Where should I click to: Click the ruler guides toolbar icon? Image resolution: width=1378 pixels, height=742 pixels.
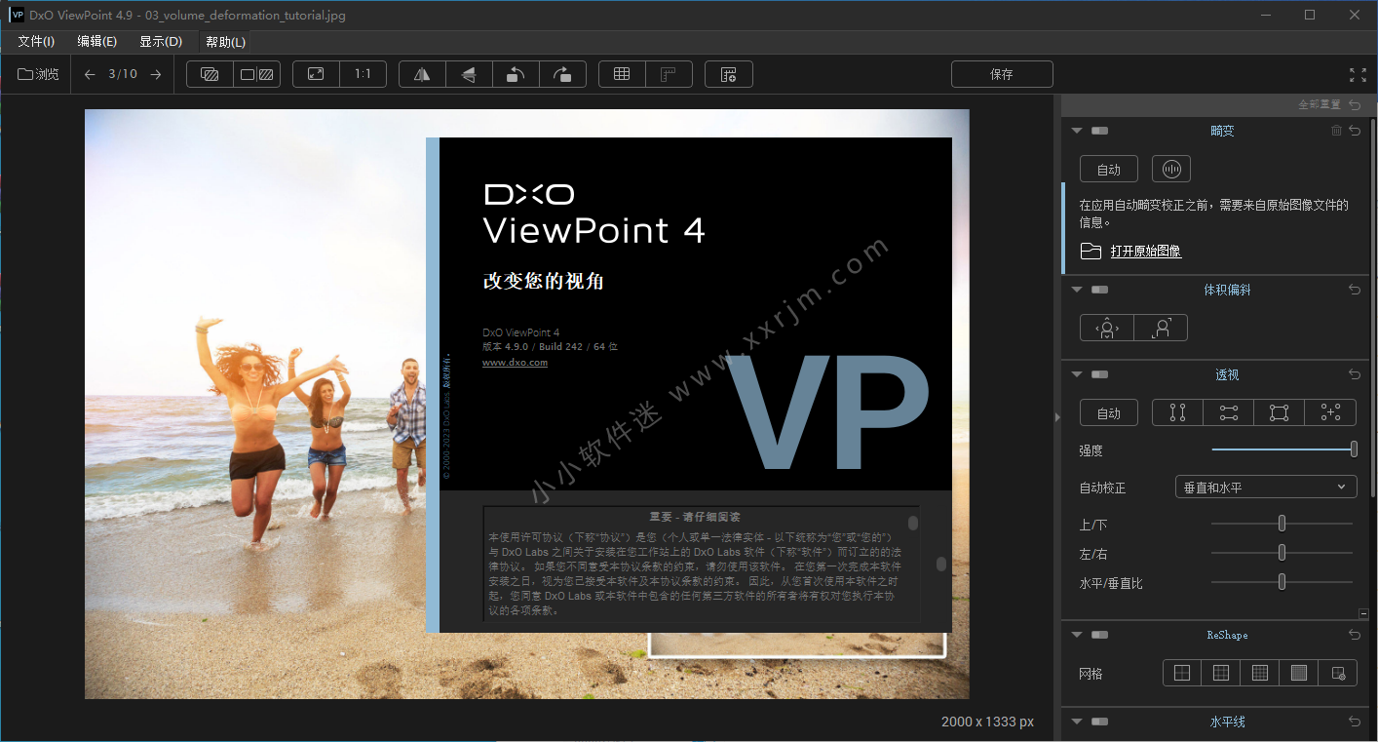[x=669, y=74]
